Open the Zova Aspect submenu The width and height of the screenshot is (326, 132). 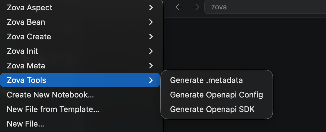click(30, 8)
